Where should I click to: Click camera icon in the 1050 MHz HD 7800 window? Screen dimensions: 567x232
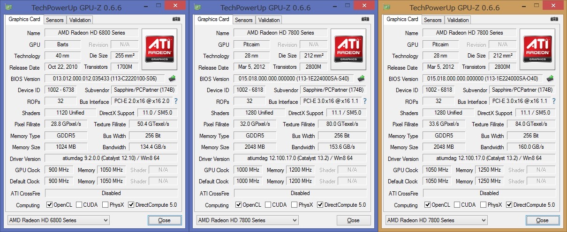click(554, 19)
